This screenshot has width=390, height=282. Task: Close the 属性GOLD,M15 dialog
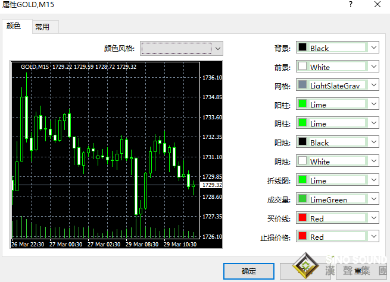click(x=377, y=5)
